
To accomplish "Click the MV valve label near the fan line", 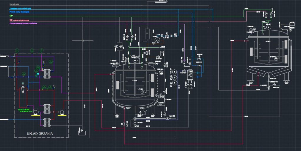I will click(175, 34).
